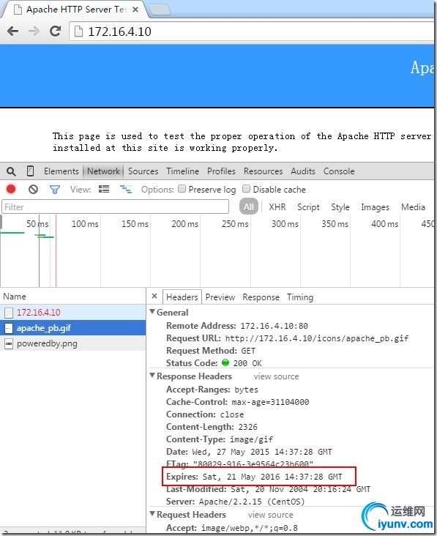
Task: Toggle device mode phone icon
Action: coord(30,171)
